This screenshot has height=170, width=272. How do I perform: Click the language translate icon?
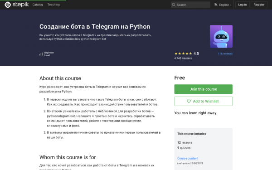(216, 5)
